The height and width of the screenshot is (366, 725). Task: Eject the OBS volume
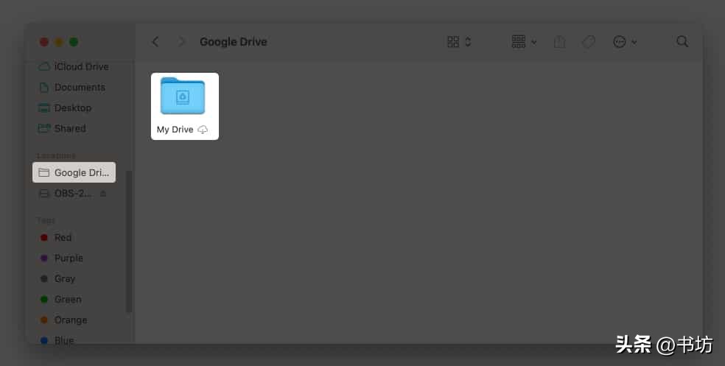click(103, 194)
